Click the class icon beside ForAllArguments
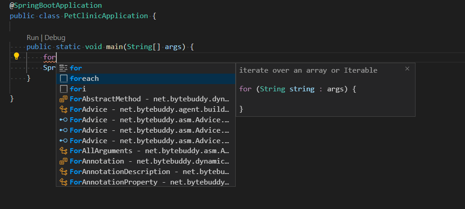This screenshot has width=465, height=209. (x=64, y=151)
